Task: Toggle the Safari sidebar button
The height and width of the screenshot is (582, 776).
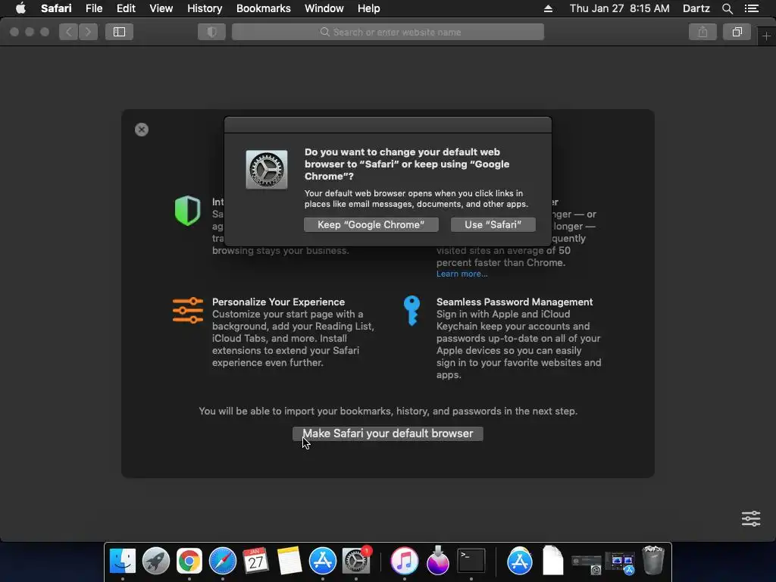Action: point(119,32)
